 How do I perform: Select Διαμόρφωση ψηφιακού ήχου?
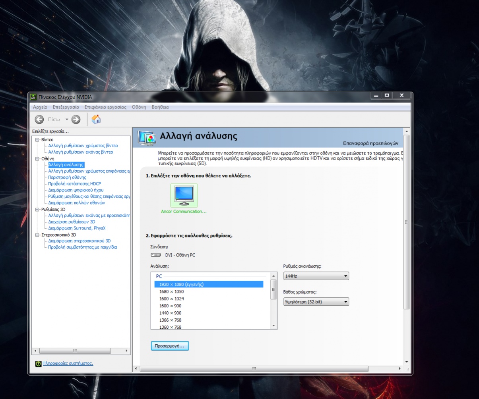pyautogui.click(x=76, y=190)
